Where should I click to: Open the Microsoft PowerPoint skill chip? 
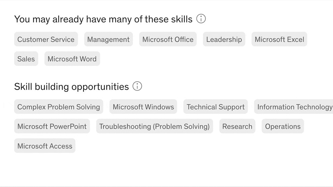[x=52, y=126]
